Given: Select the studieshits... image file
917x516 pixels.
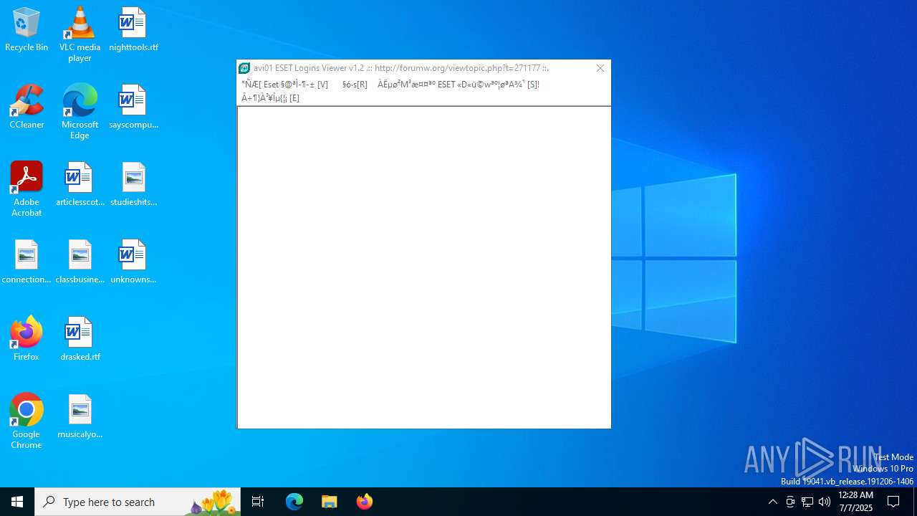Looking at the screenshot, I should (x=133, y=185).
